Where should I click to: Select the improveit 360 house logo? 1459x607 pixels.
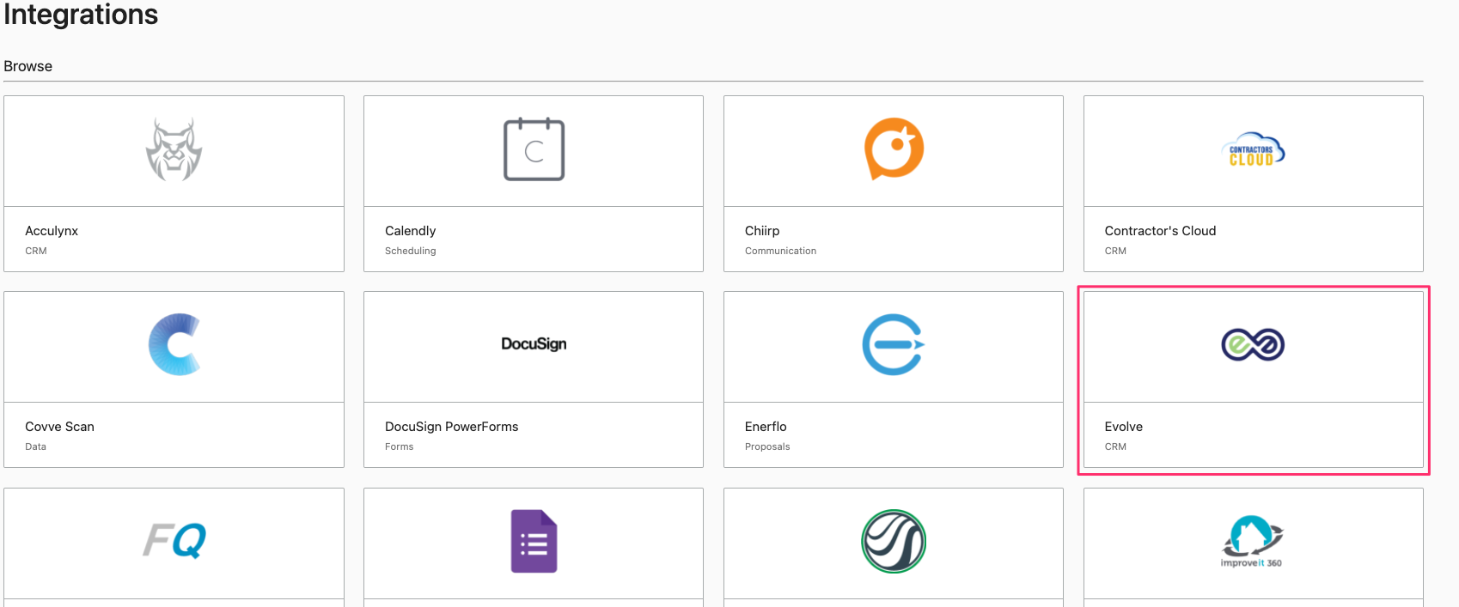tap(1253, 541)
